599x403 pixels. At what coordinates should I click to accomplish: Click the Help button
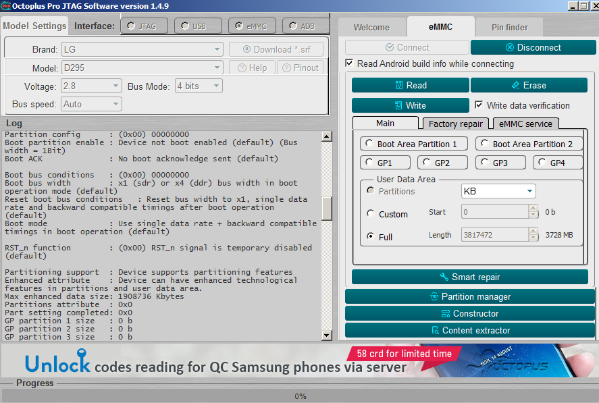click(x=252, y=68)
